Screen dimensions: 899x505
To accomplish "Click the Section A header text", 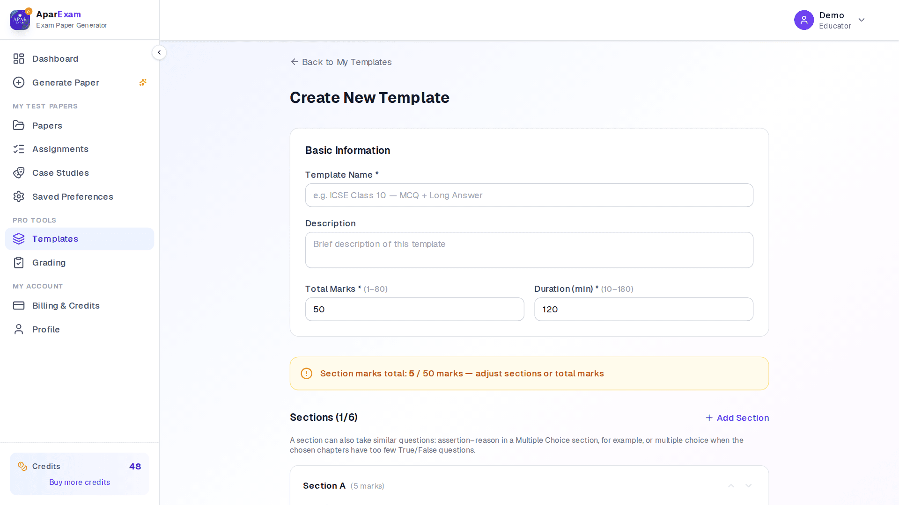I will pyautogui.click(x=324, y=486).
